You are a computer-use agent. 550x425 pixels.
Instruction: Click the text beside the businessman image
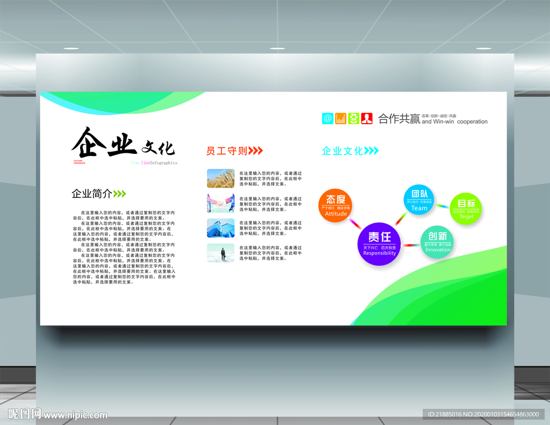pyautogui.click(x=271, y=253)
